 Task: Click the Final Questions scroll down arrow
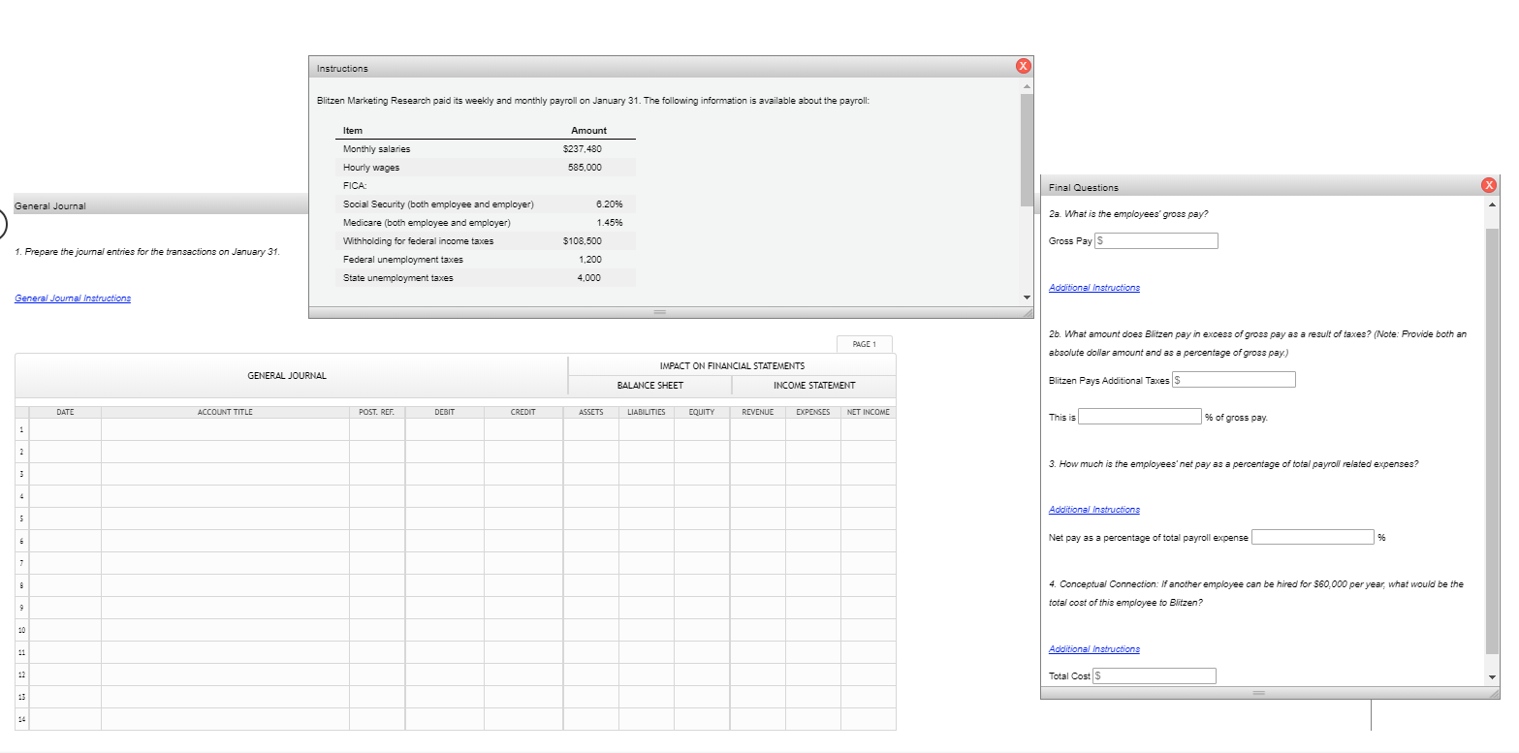(x=1492, y=675)
